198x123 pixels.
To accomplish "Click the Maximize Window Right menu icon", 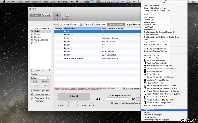I will coord(145,63).
